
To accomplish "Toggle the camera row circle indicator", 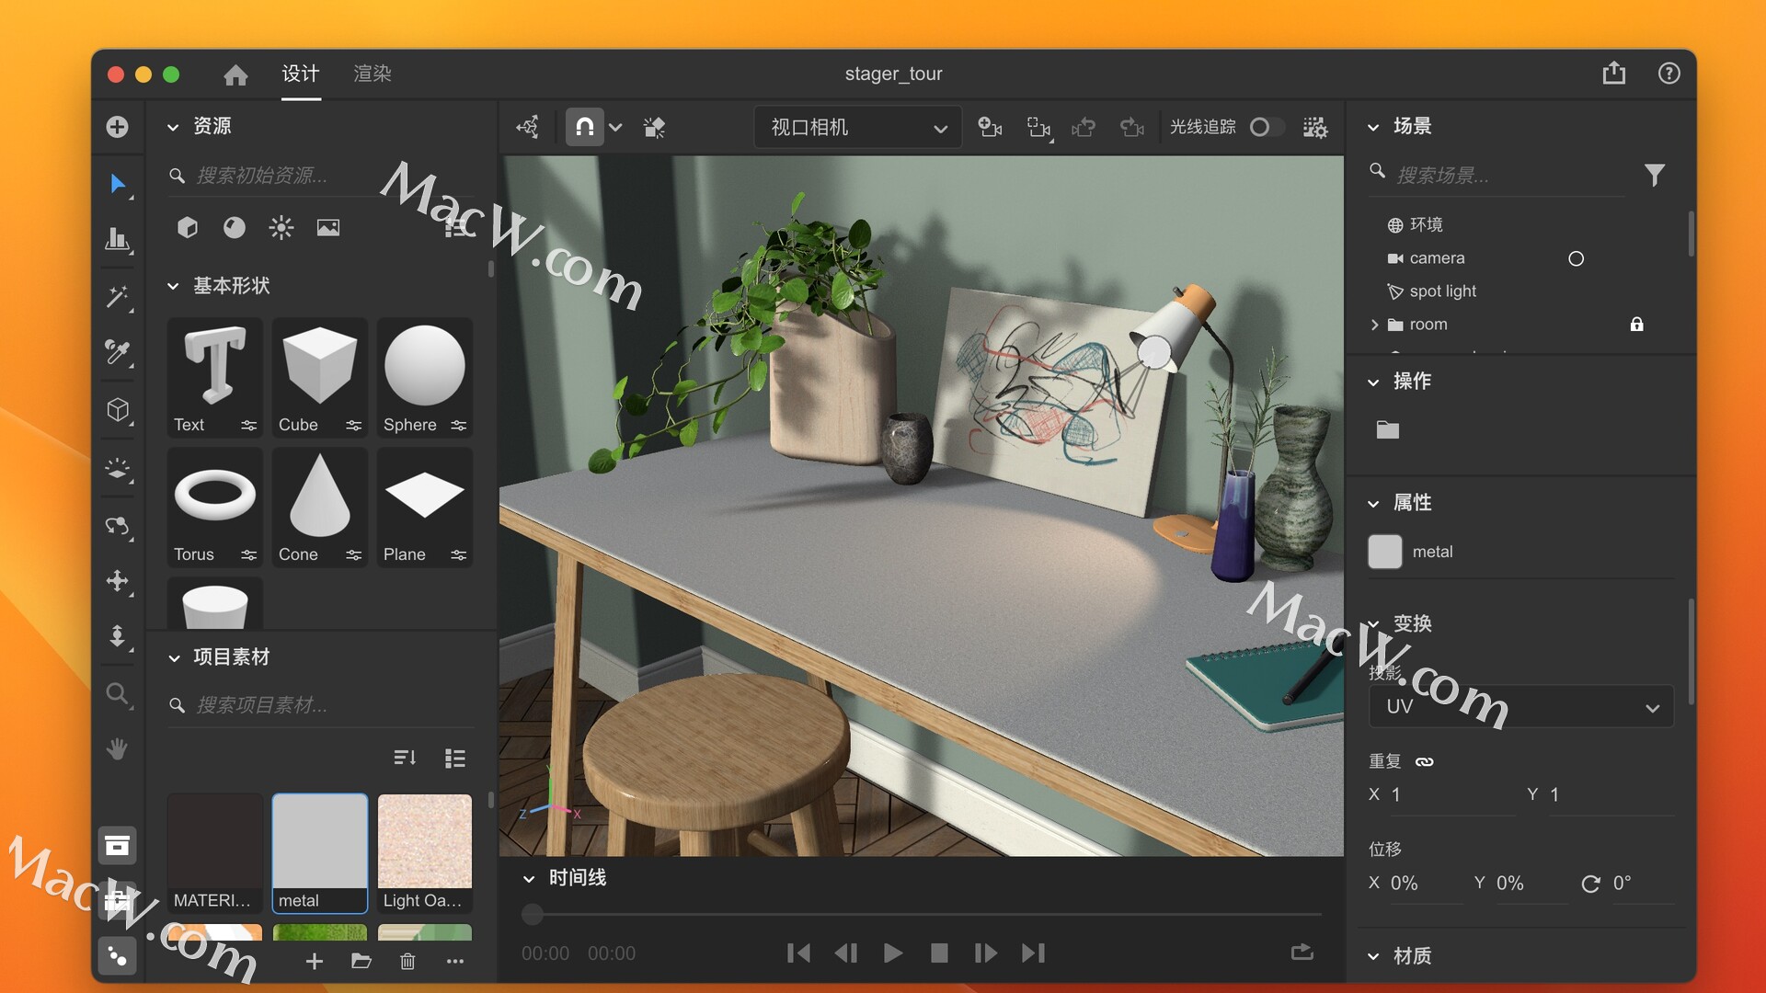I will (x=1577, y=258).
